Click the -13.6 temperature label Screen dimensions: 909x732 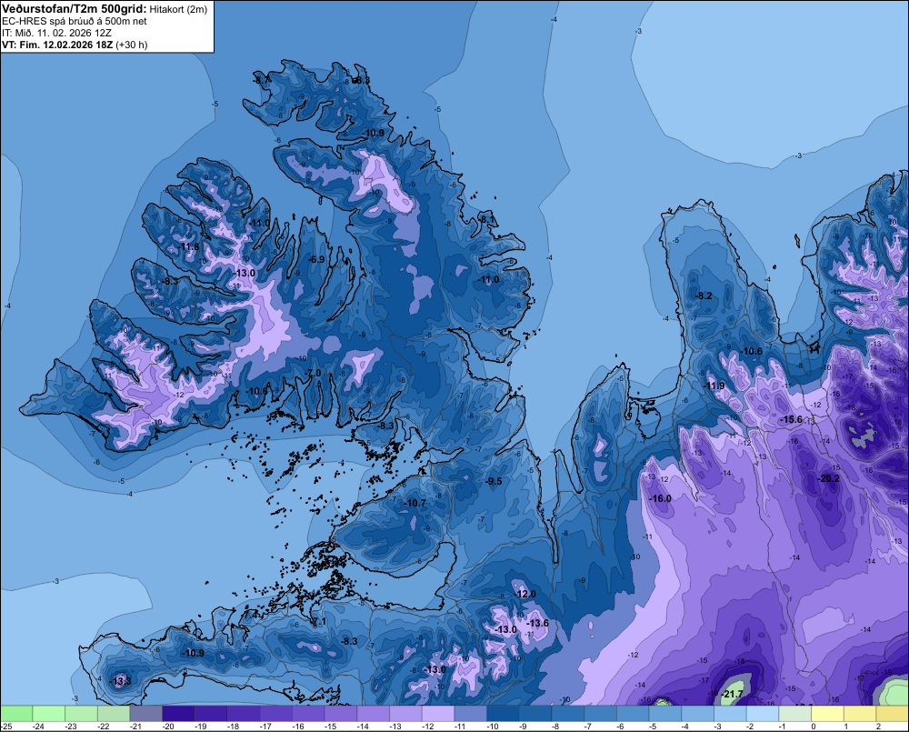point(537,623)
